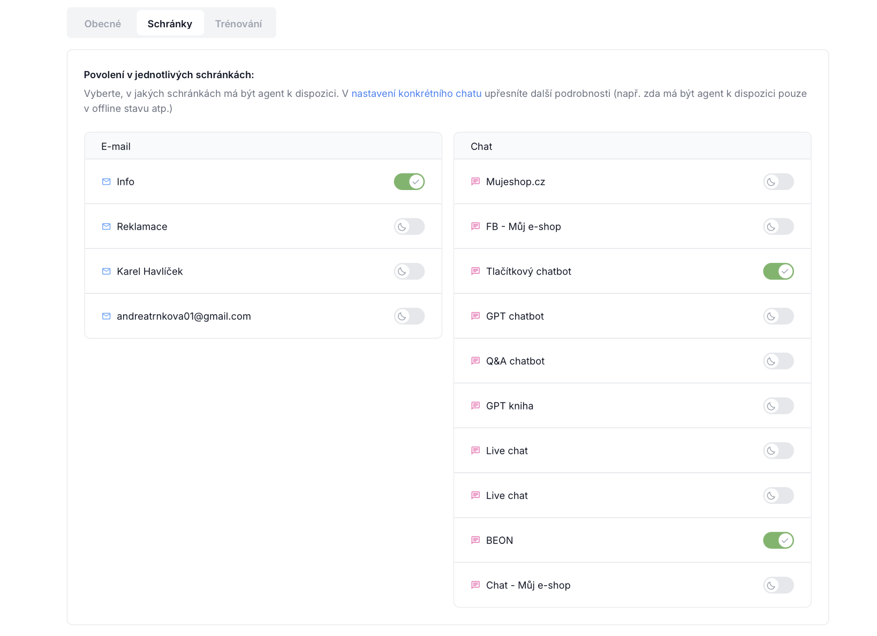877x636 pixels.
Task: Click the chat icon next to GPT chatbot
Action: pyautogui.click(x=475, y=316)
